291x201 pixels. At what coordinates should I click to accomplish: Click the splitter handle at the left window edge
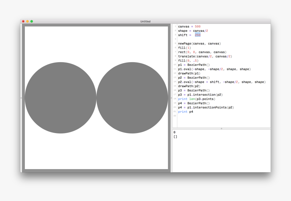[21, 98]
